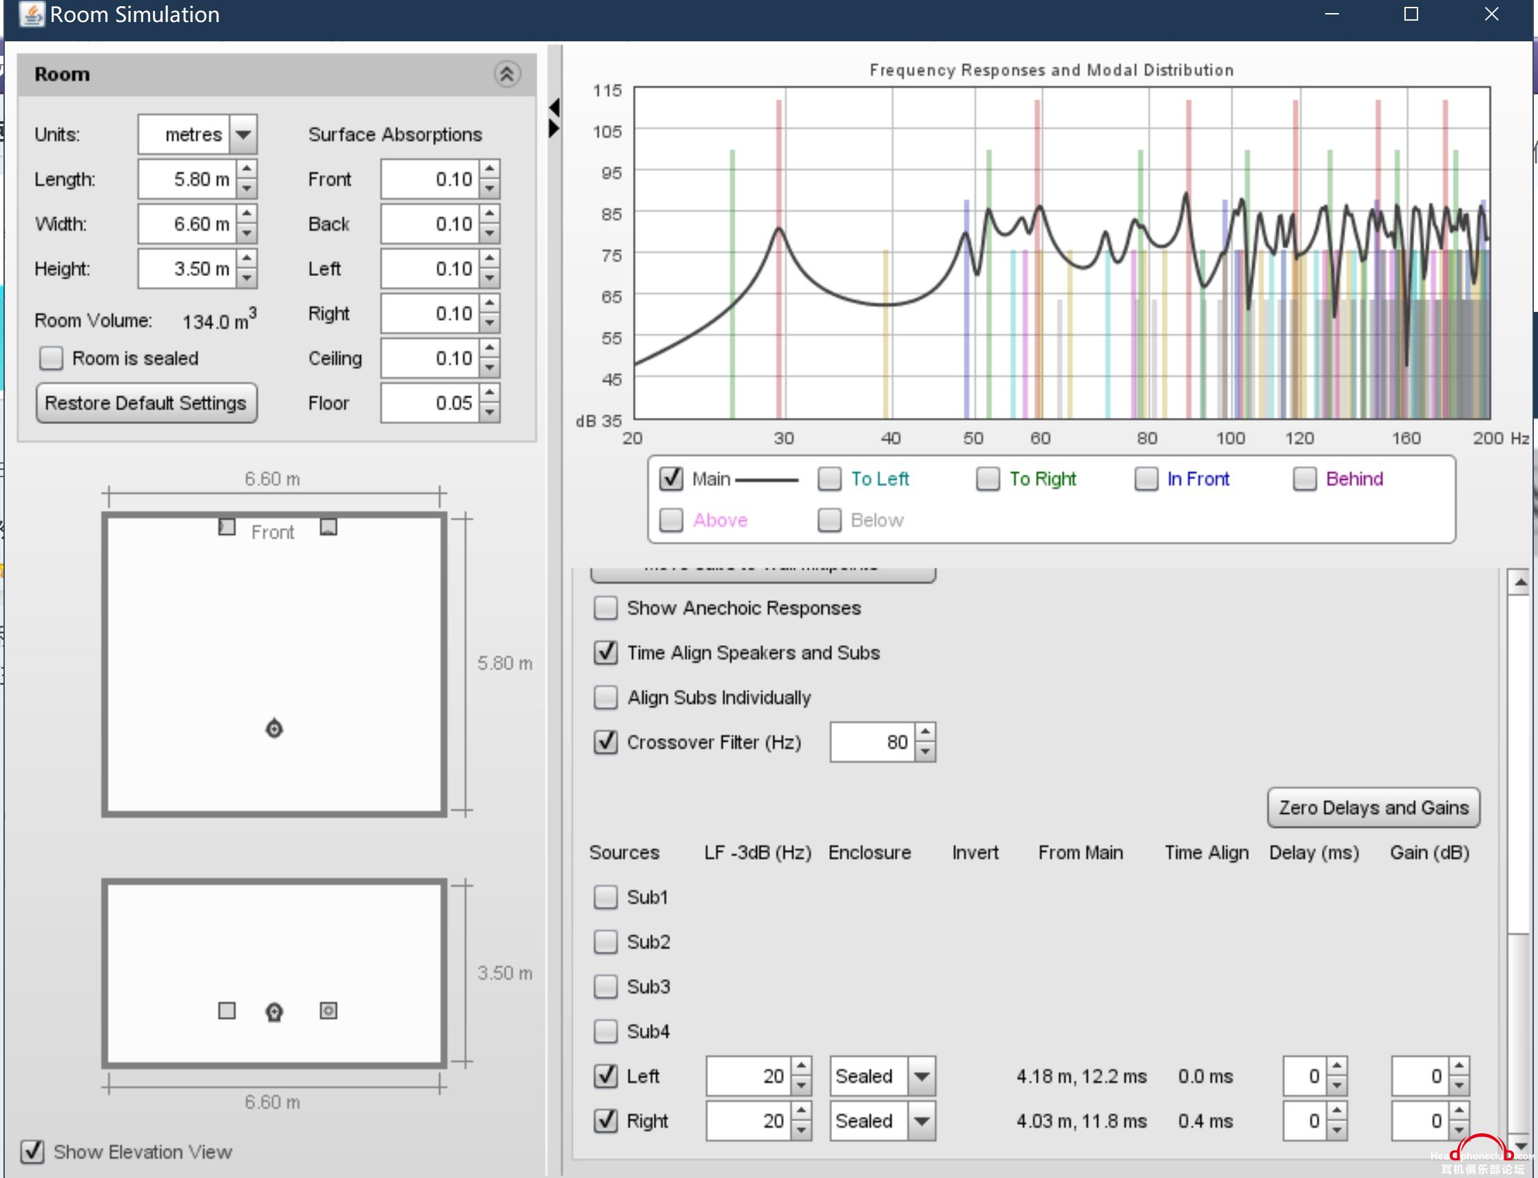Image resolution: width=1538 pixels, height=1178 pixels.
Task: Decrease the Floor surface absorption
Action: (x=490, y=413)
